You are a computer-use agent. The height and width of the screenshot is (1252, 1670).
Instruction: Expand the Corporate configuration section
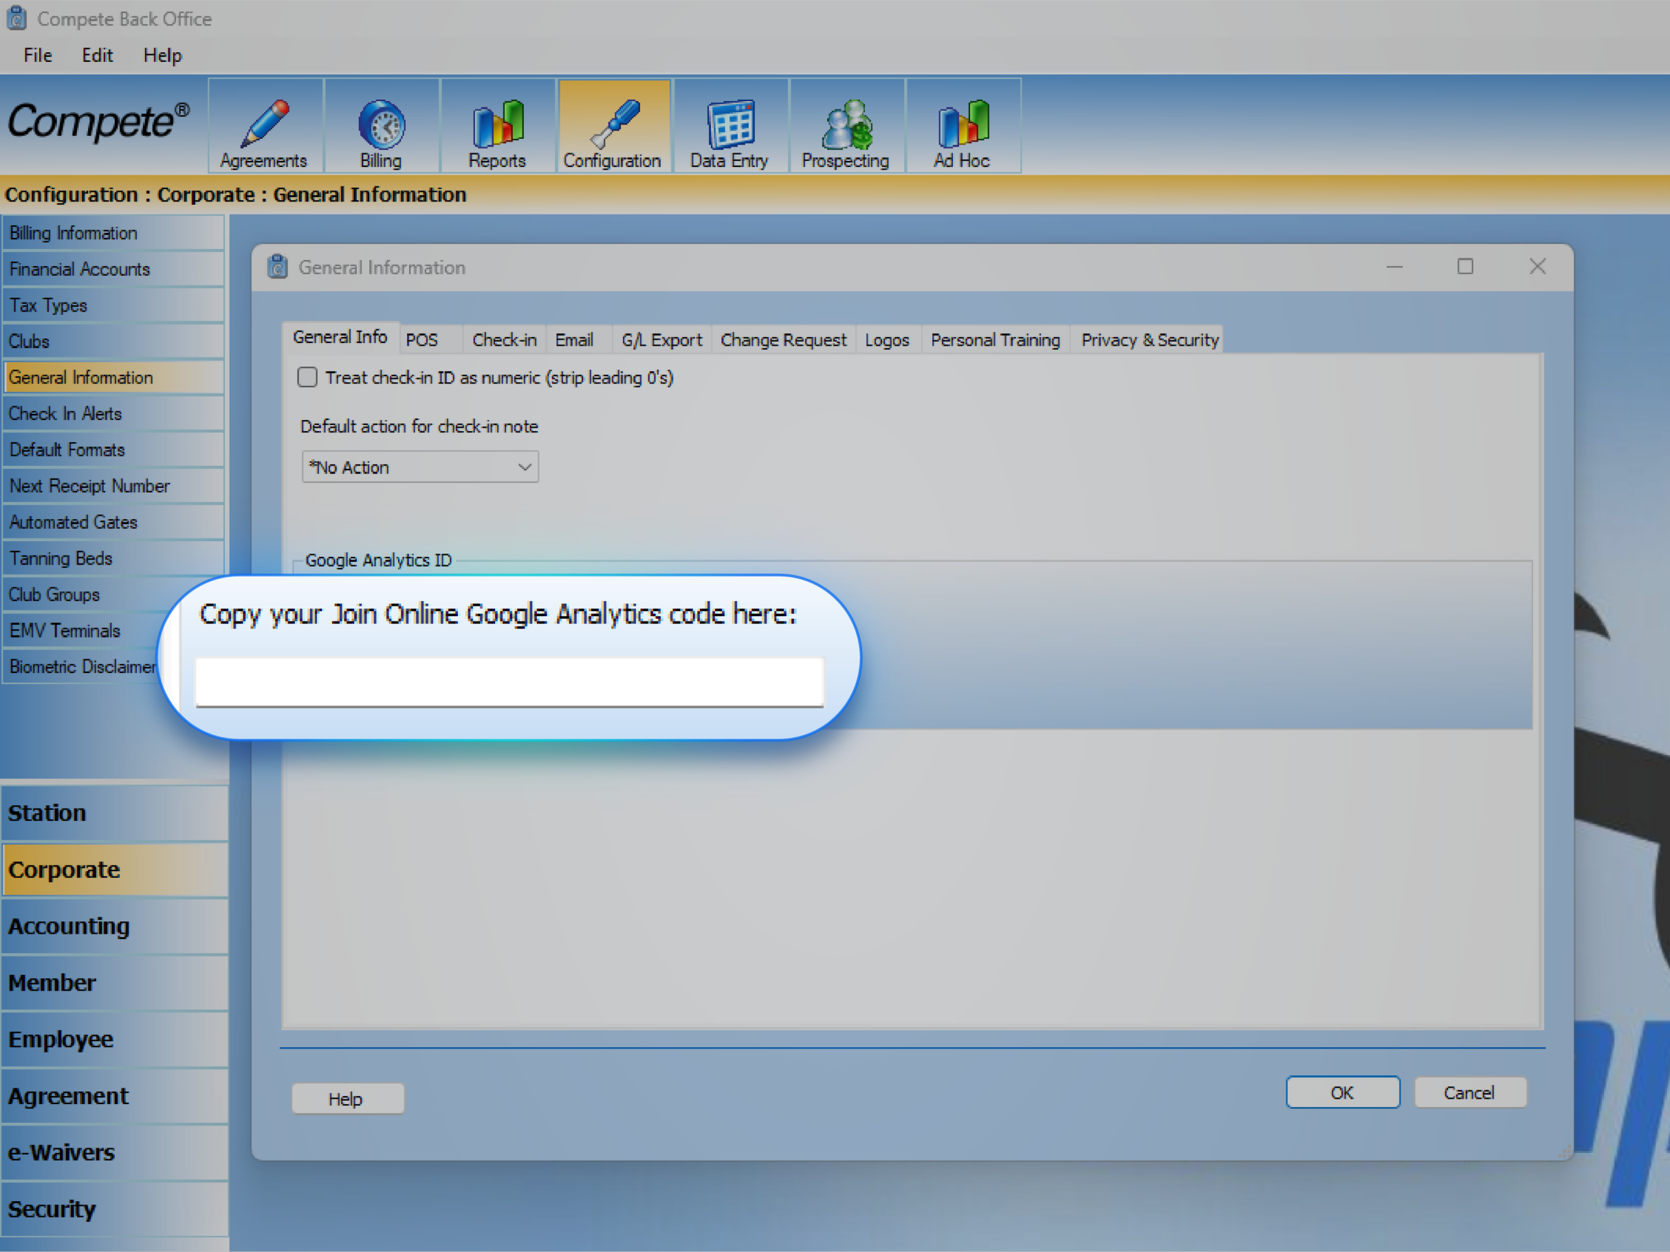[115, 869]
